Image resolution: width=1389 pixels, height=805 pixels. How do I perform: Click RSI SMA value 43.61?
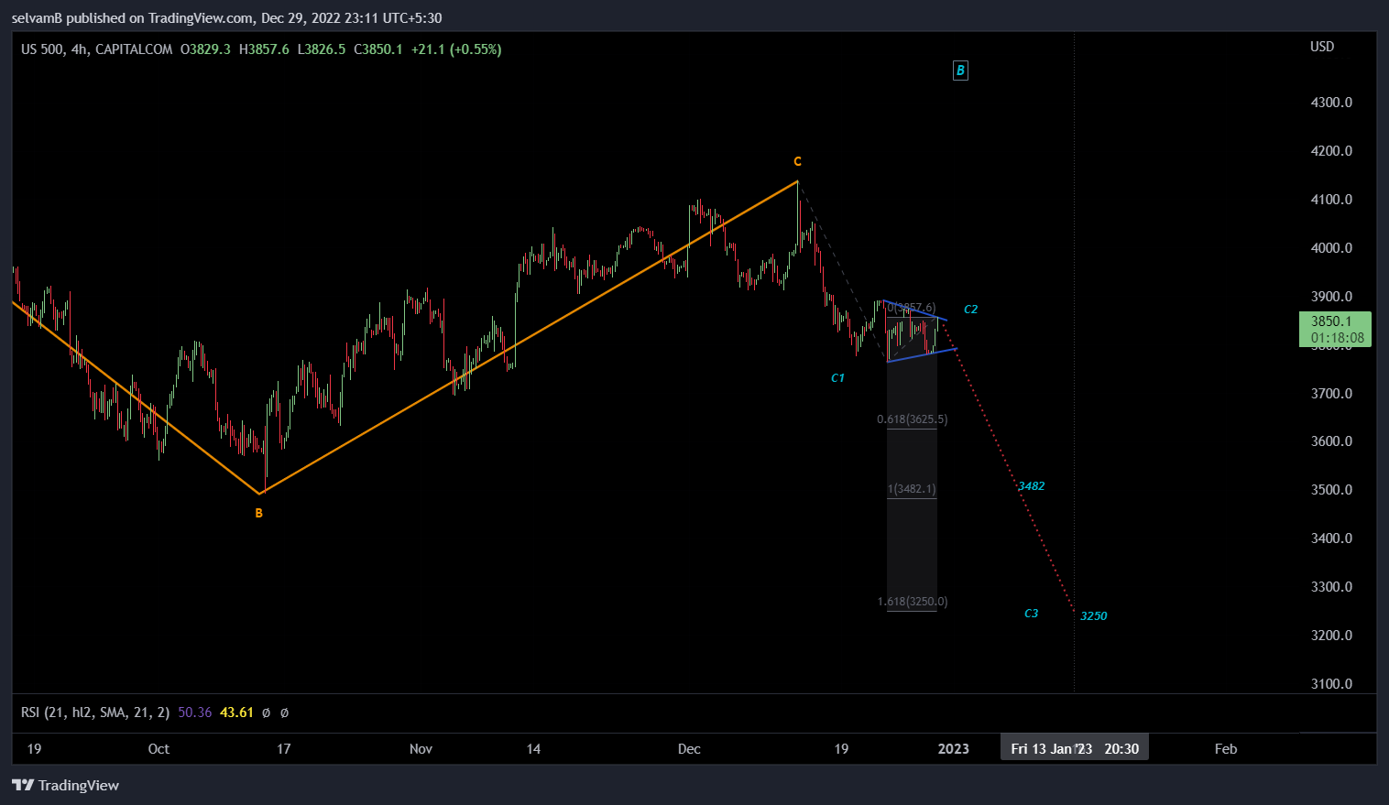click(x=236, y=713)
